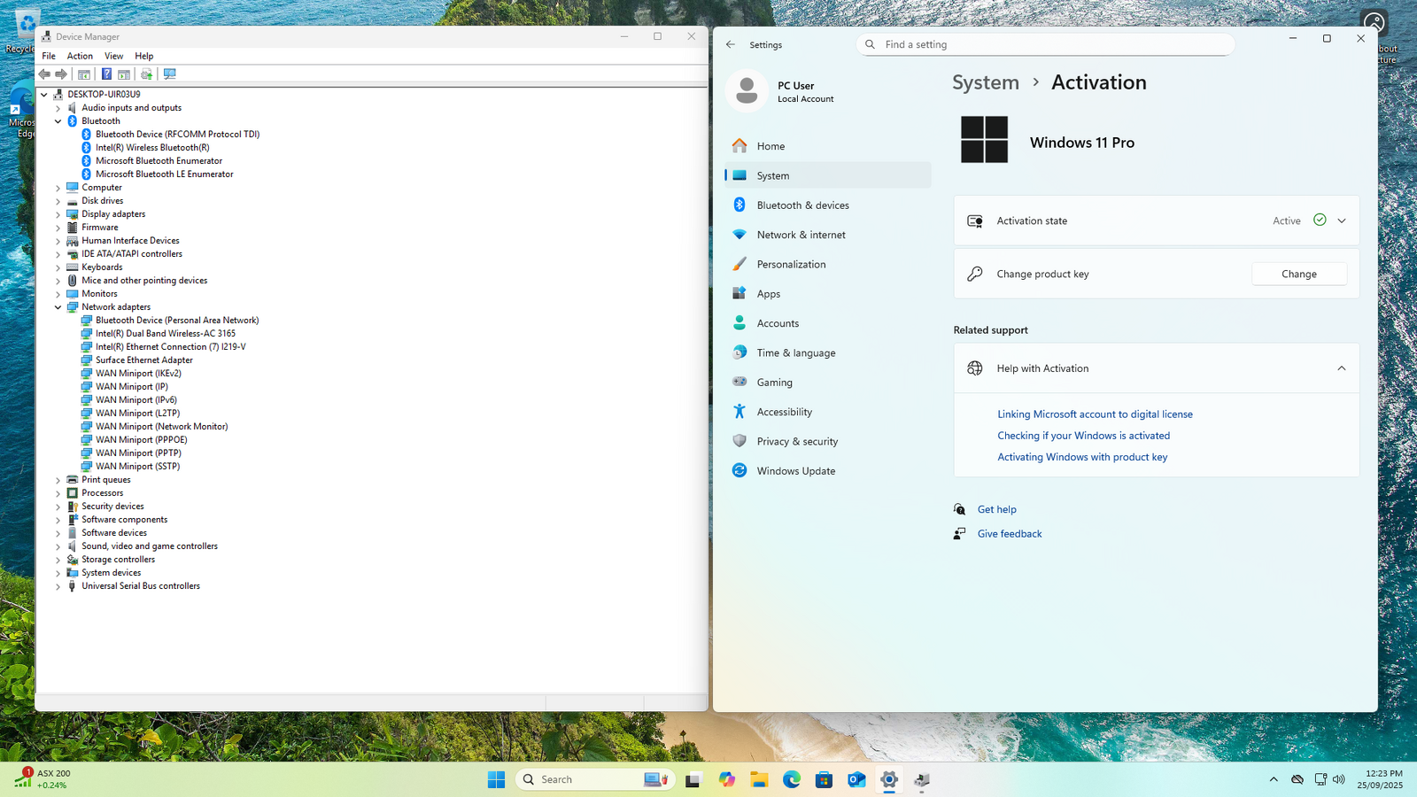Expand the Display adapters category
The height and width of the screenshot is (797, 1417).
[58, 214]
